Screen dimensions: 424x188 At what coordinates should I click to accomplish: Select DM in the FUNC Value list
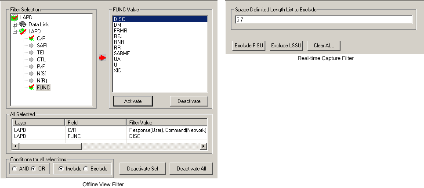160,25
